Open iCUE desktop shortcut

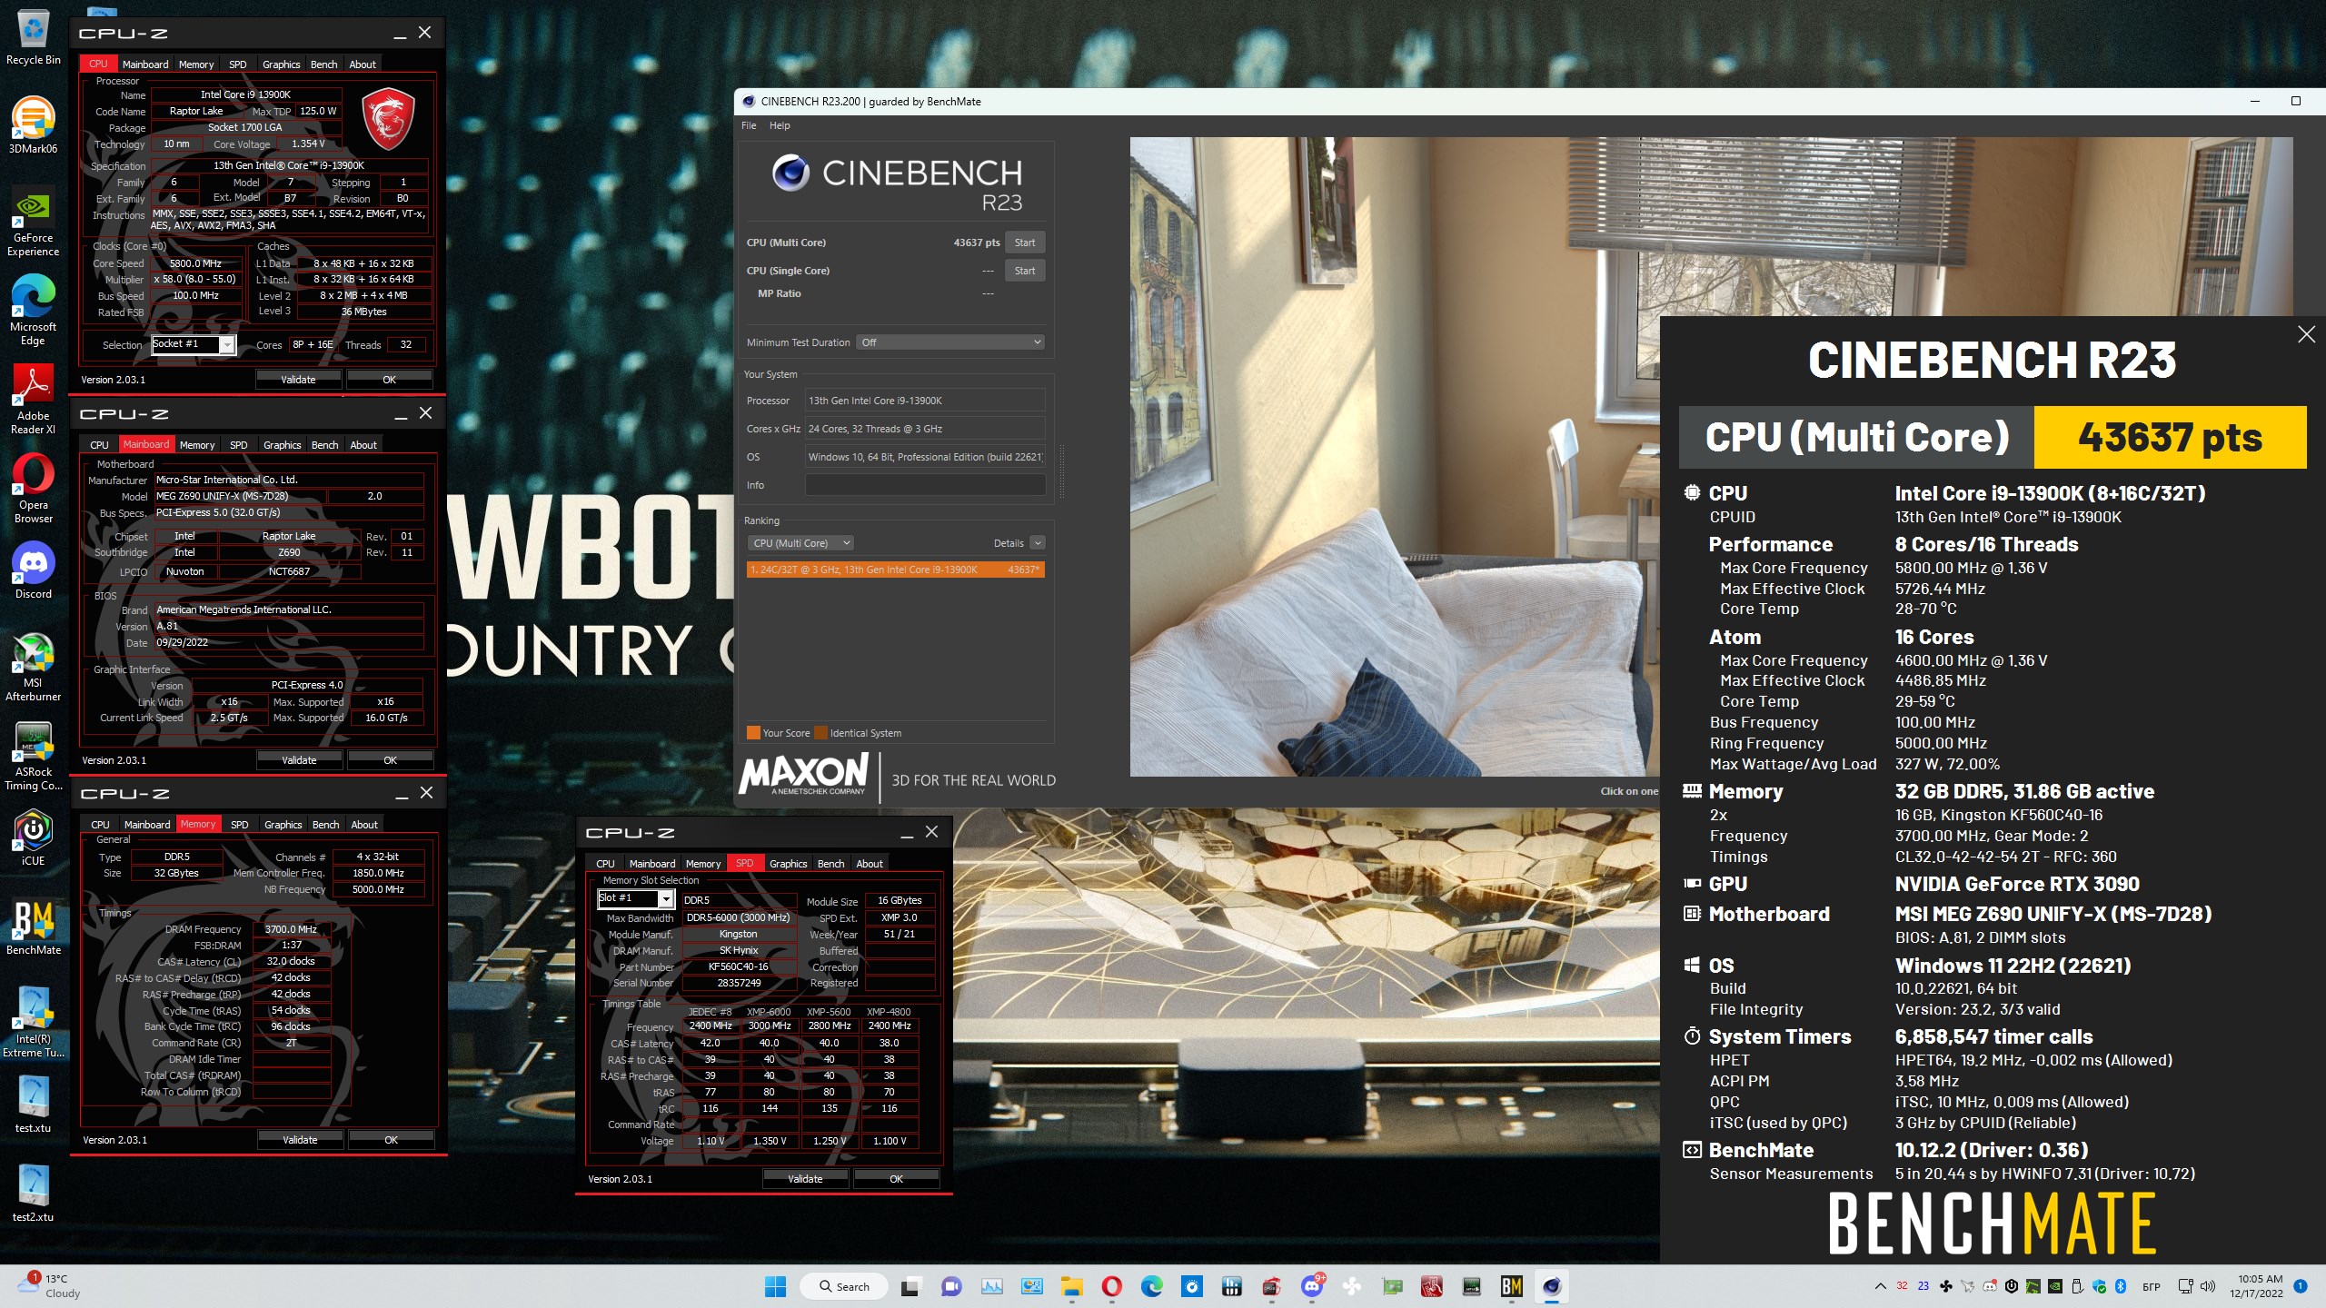pos(33,837)
